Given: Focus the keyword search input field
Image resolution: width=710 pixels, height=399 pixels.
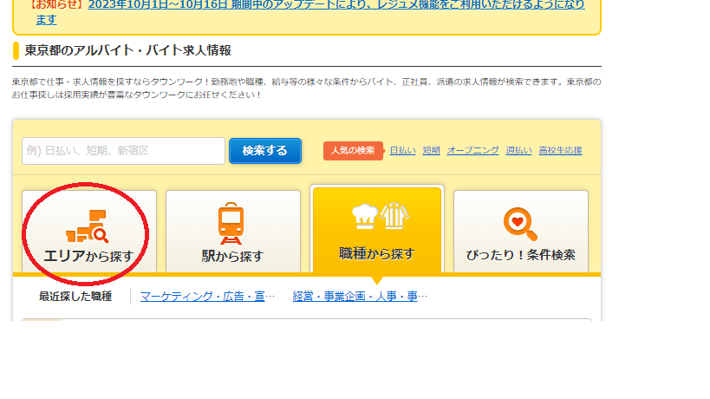Looking at the screenshot, I should tap(123, 150).
